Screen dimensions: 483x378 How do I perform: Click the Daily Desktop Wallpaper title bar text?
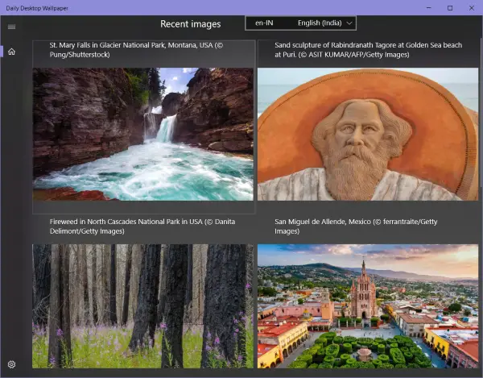37,8
